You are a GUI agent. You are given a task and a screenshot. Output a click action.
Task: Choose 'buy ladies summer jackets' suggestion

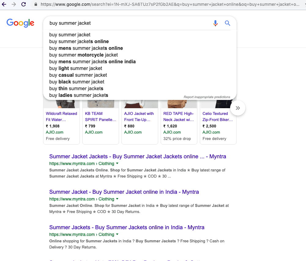pos(79,95)
